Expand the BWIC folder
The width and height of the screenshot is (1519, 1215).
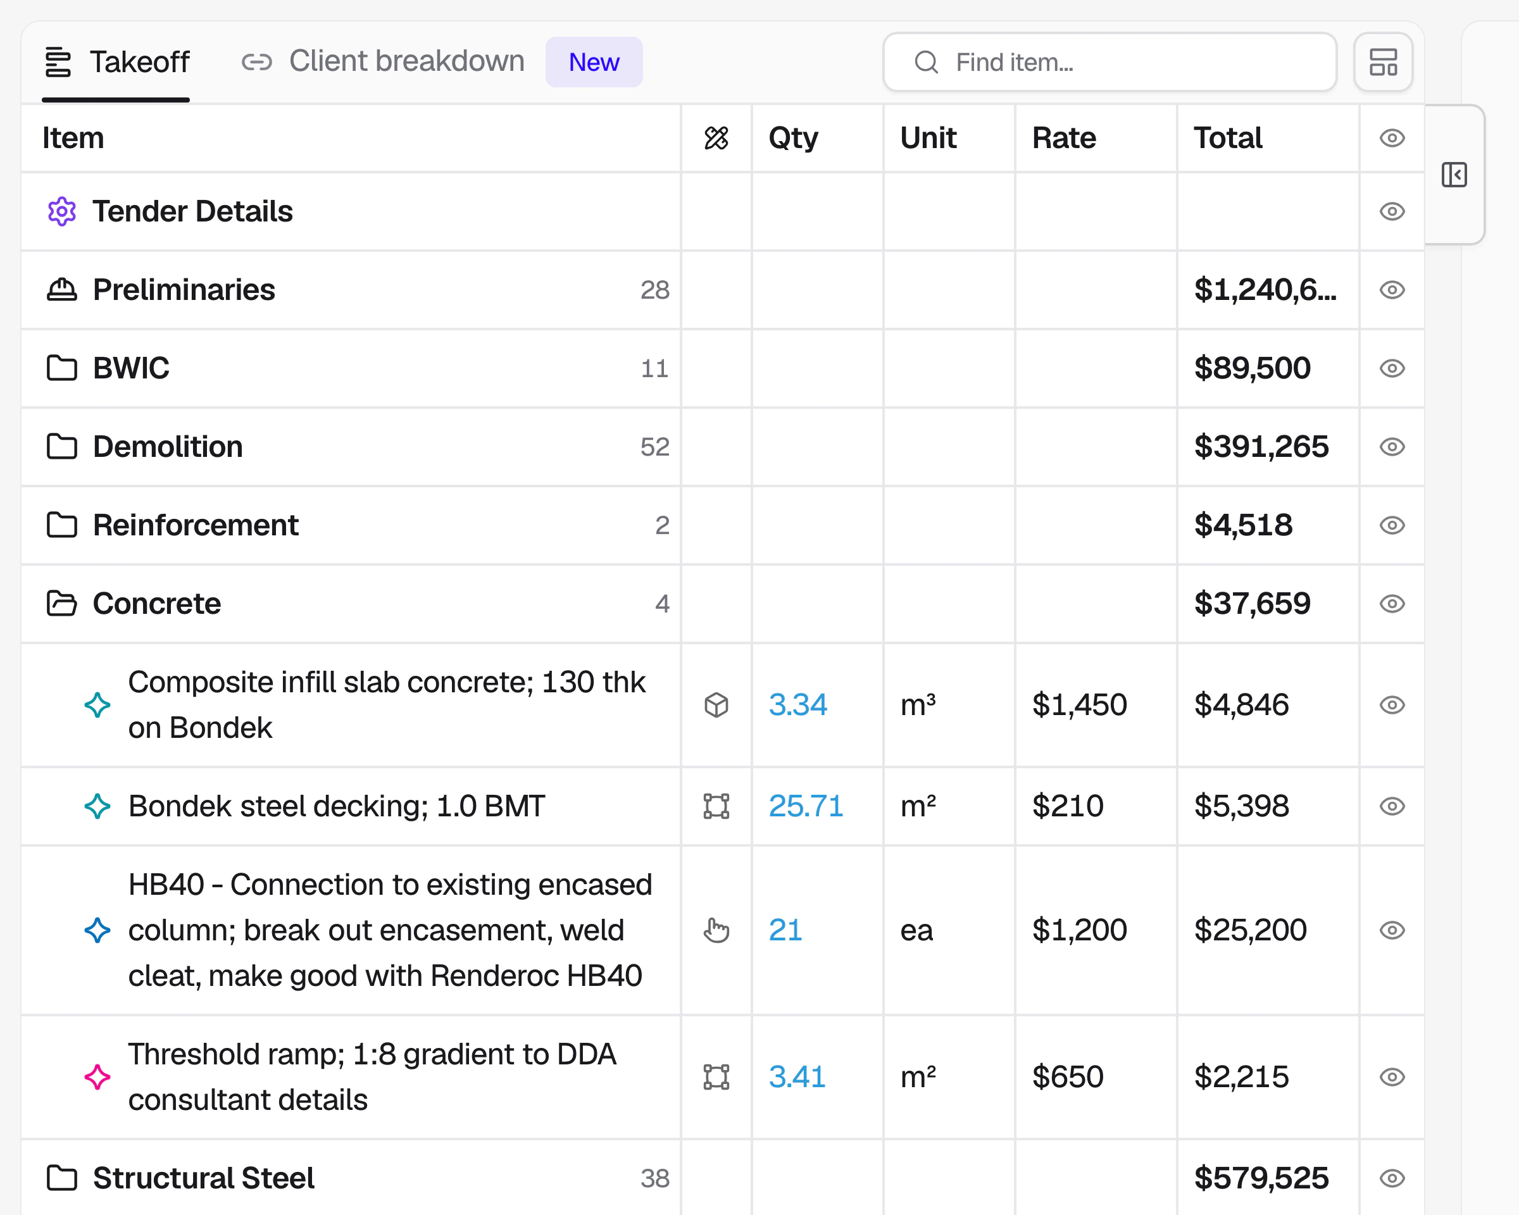point(62,368)
